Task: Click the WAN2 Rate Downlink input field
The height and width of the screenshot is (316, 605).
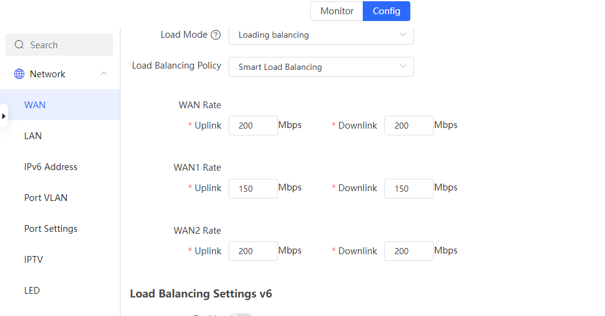Action: 408,251
